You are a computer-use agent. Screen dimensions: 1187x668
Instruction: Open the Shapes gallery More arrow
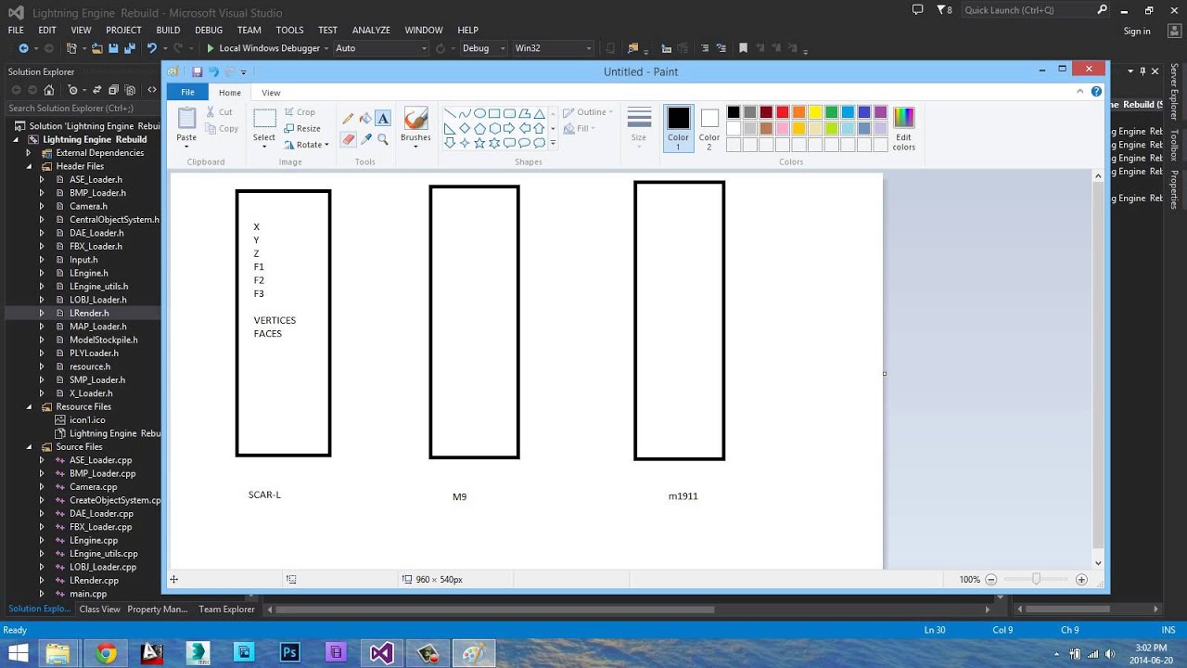(553, 143)
